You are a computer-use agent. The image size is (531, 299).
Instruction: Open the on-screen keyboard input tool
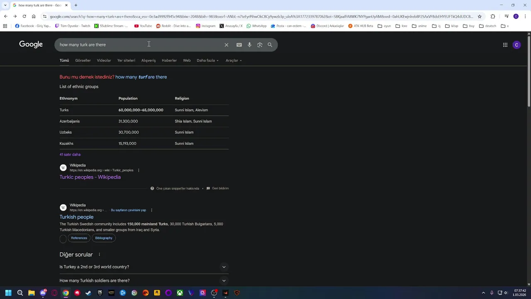(239, 45)
